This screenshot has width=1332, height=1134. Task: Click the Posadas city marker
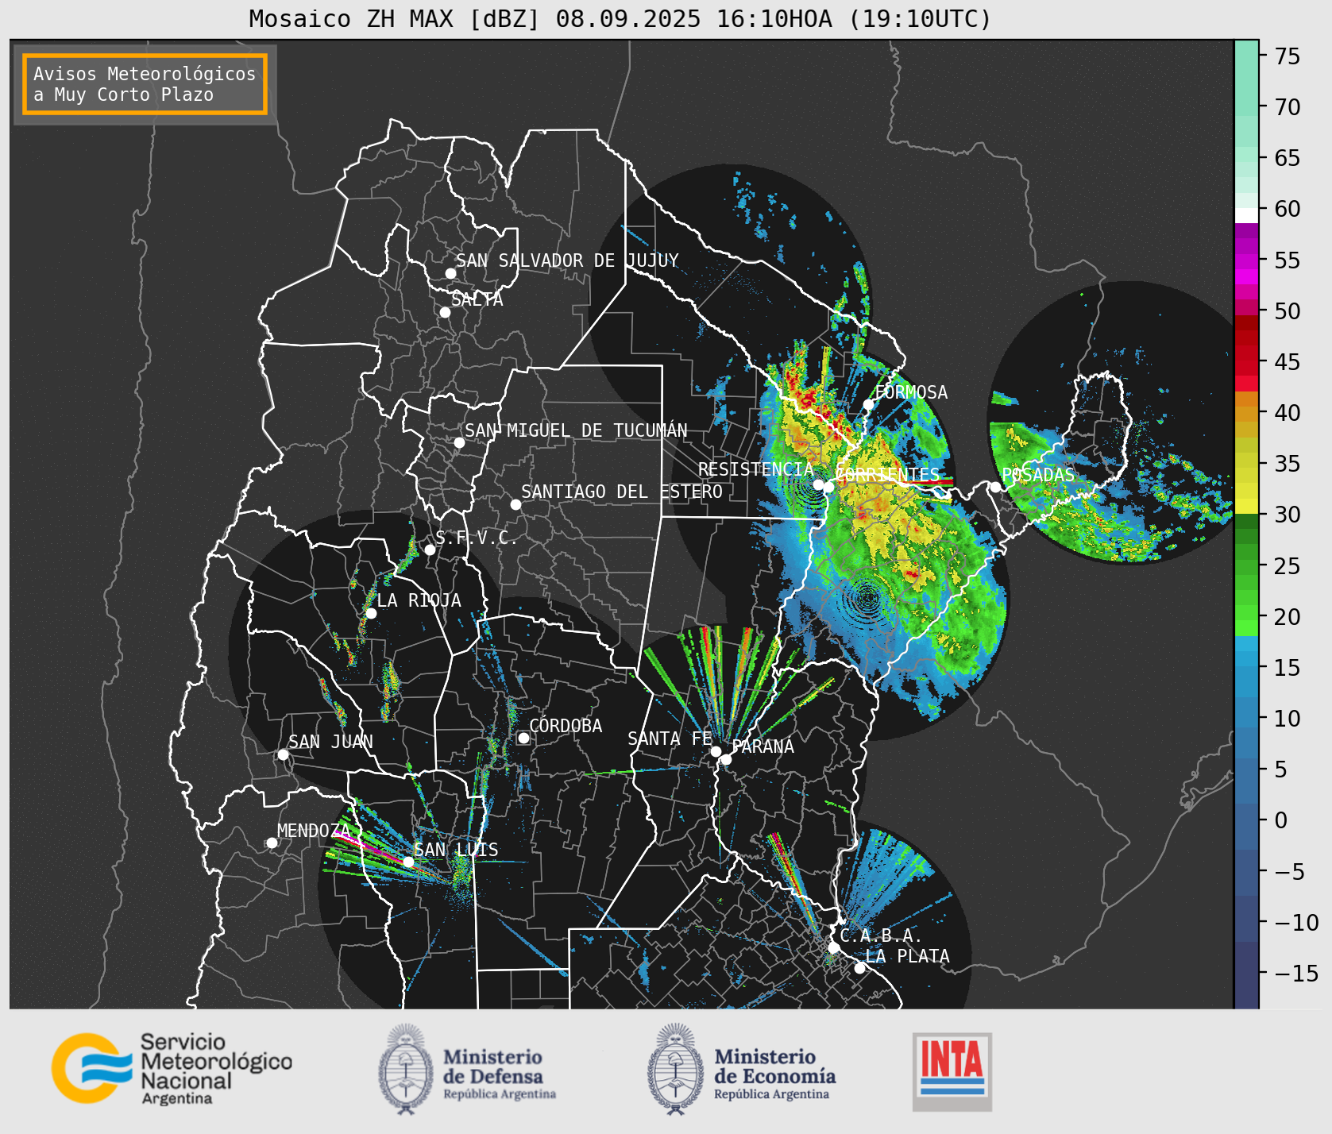[x=995, y=487]
